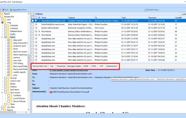Sort by the Received column header
Viewport: 186px width, 118px height.
pyautogui.click(x=161, y=18)
